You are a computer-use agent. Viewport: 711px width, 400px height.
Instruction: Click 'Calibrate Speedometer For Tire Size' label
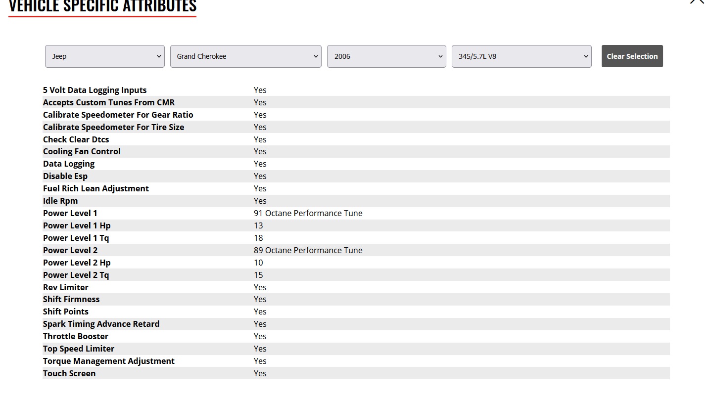tap(114, 127)
